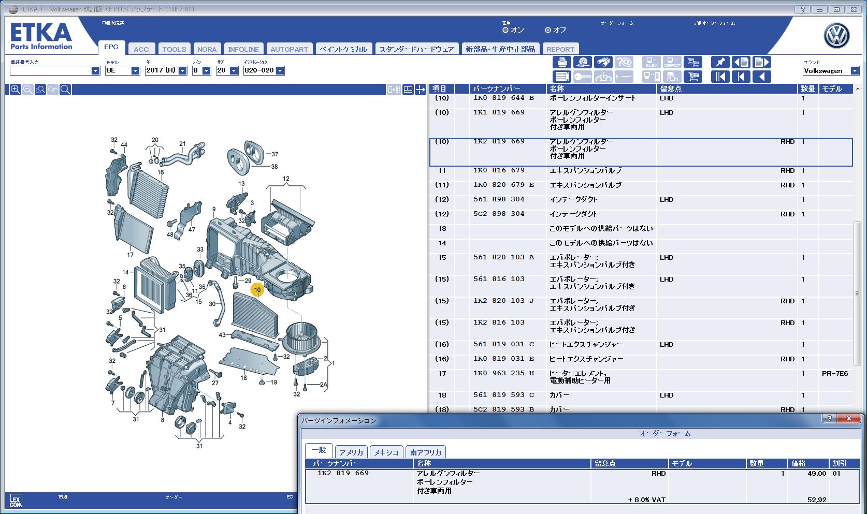867x514 pixels.
Task: Click the オーダーフォーム link in parts info
Action: [664, 433]
